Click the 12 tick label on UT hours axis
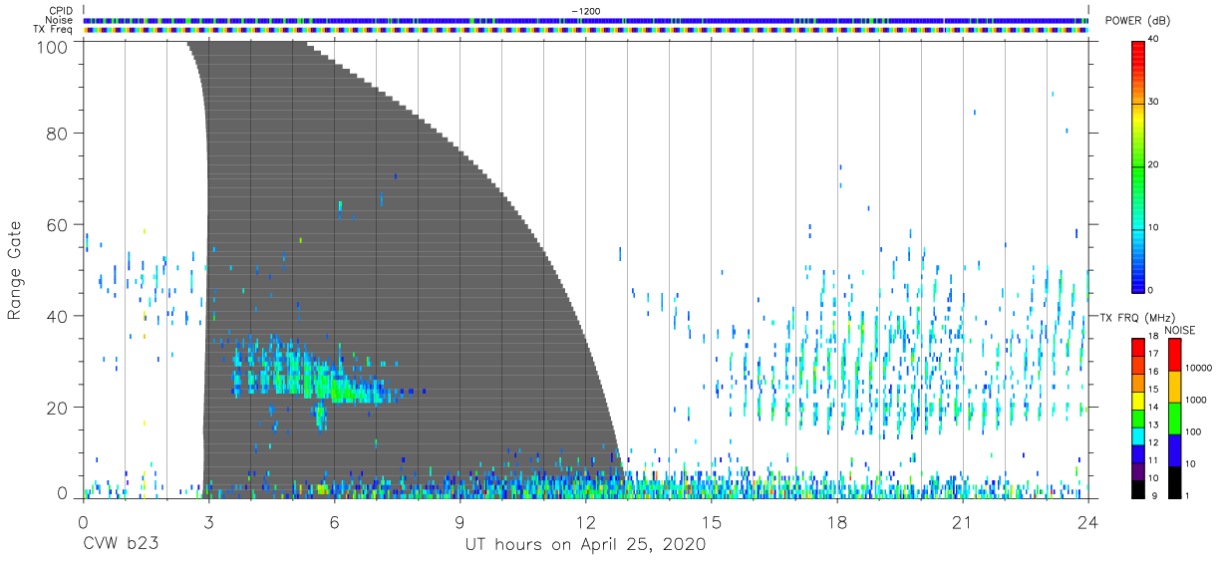Viewport: 1224px width, 565px height. (585, 522)
